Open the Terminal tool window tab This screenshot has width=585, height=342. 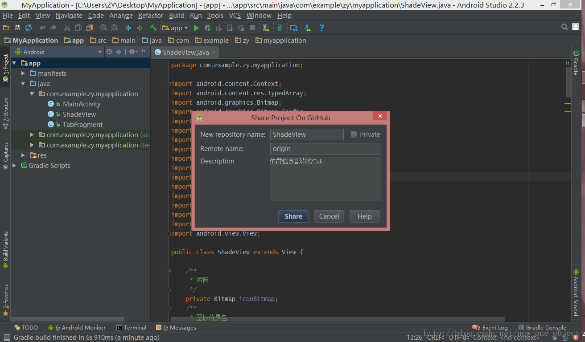[x=131, y=327]
